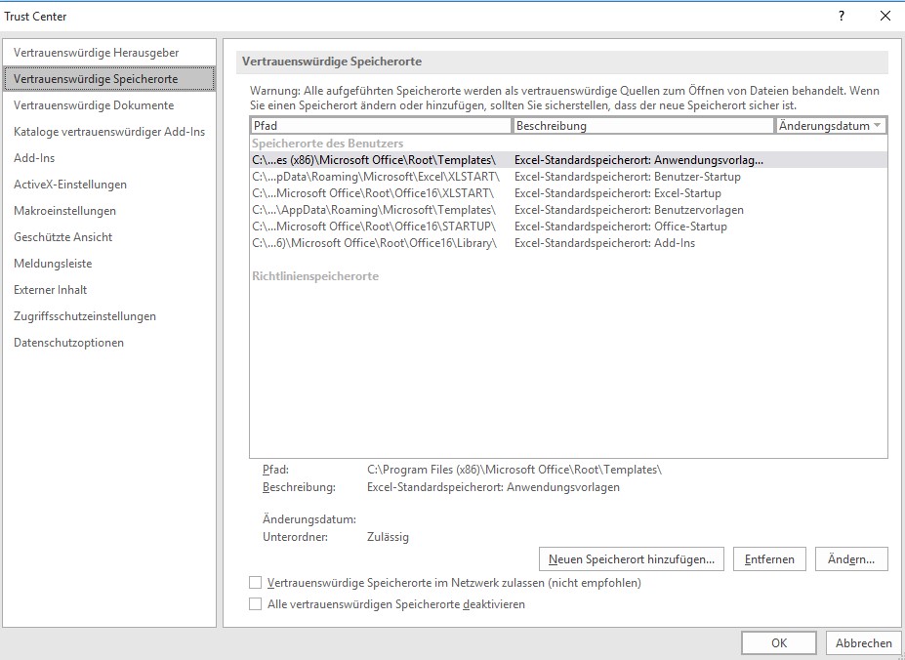
Task: Select ActiveX-Einstellungen category
Action: coord(70,185)
